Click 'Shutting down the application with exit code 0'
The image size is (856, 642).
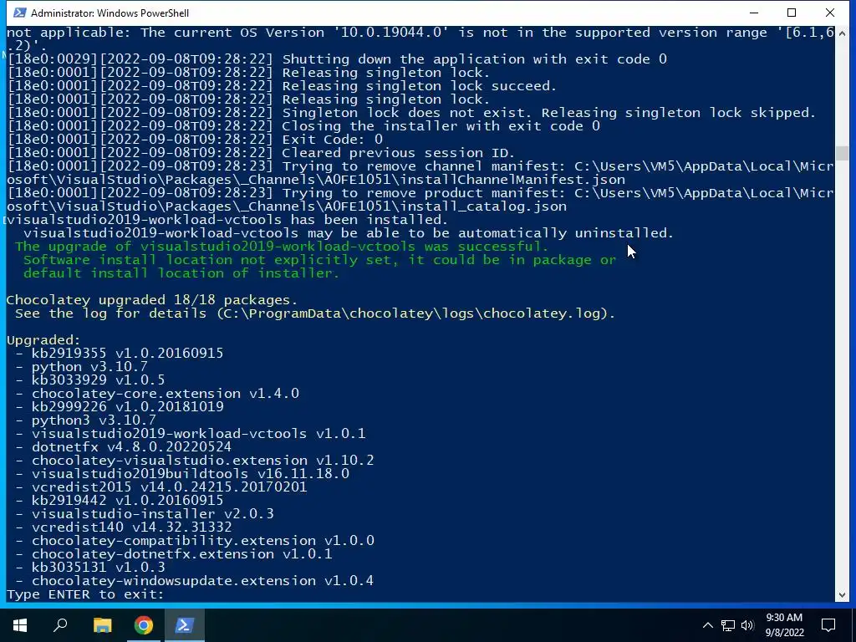pyautogui.click(x=475, y=59)
